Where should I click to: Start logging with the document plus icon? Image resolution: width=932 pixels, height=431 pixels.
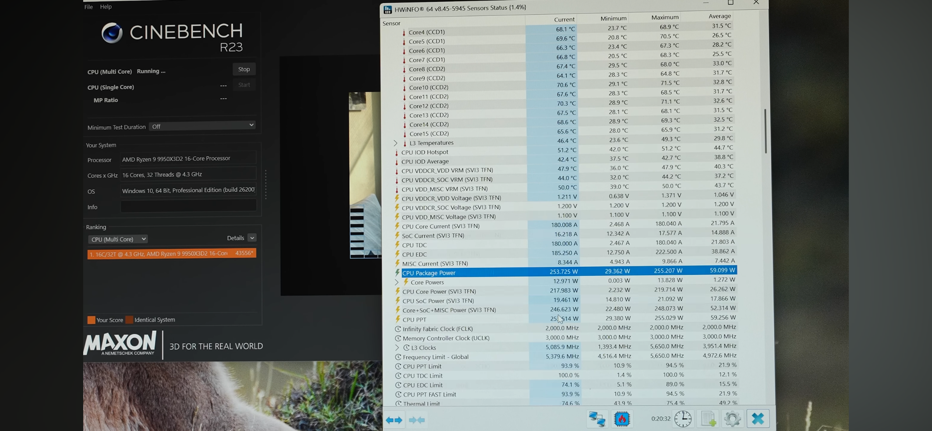coord(708,419)
